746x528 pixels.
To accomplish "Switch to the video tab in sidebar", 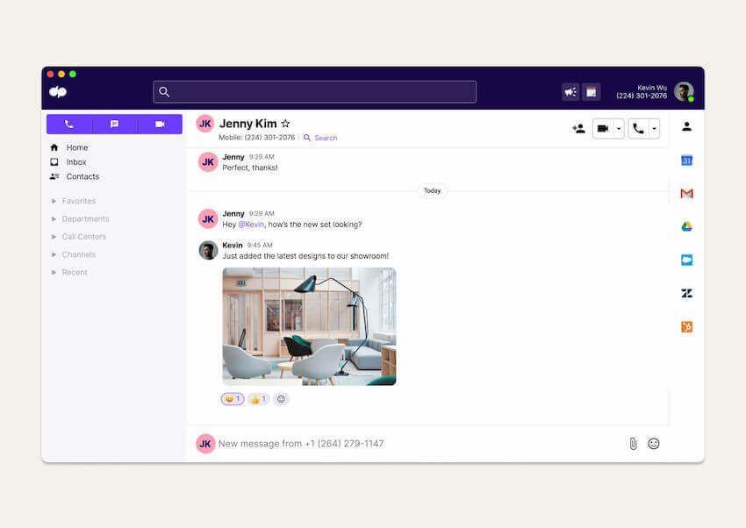I will click(x=160, y=124).
